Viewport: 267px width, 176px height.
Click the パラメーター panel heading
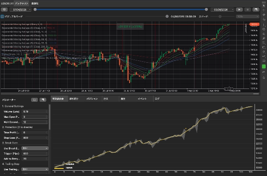9,100
